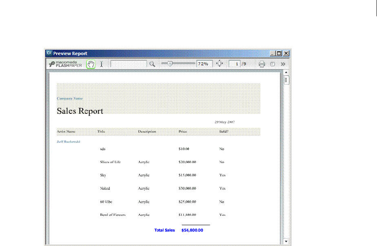The height and width of the screenshot is (246, 377).
Task: Open document in new window icon
Action: click(x=272, y=64)
